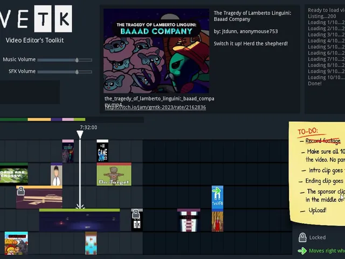Click the Loading 5/10 log entry
This screenshot has height=259, width=345.
coord(326,47)
